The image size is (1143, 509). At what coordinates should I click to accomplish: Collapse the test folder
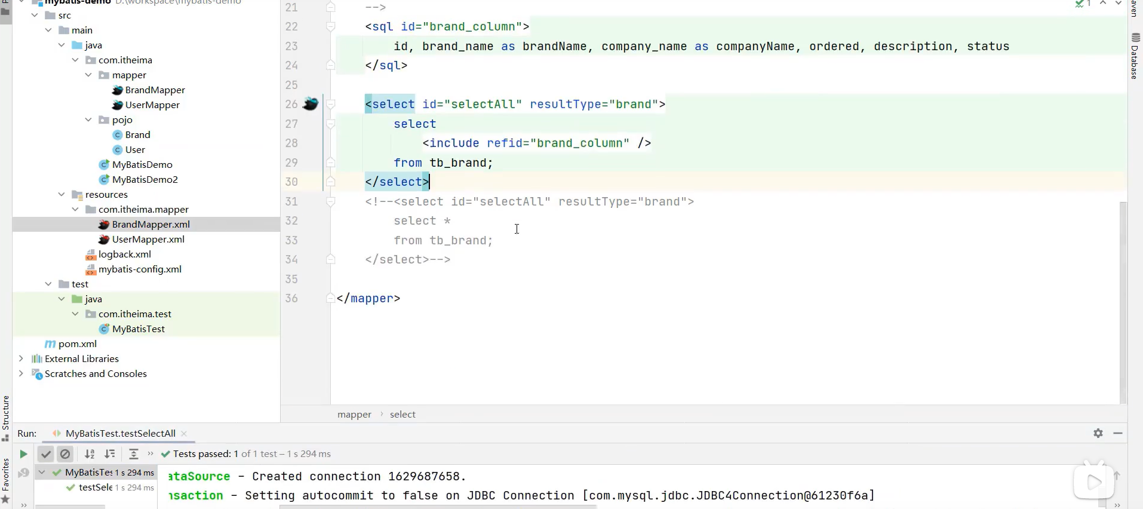48,284
